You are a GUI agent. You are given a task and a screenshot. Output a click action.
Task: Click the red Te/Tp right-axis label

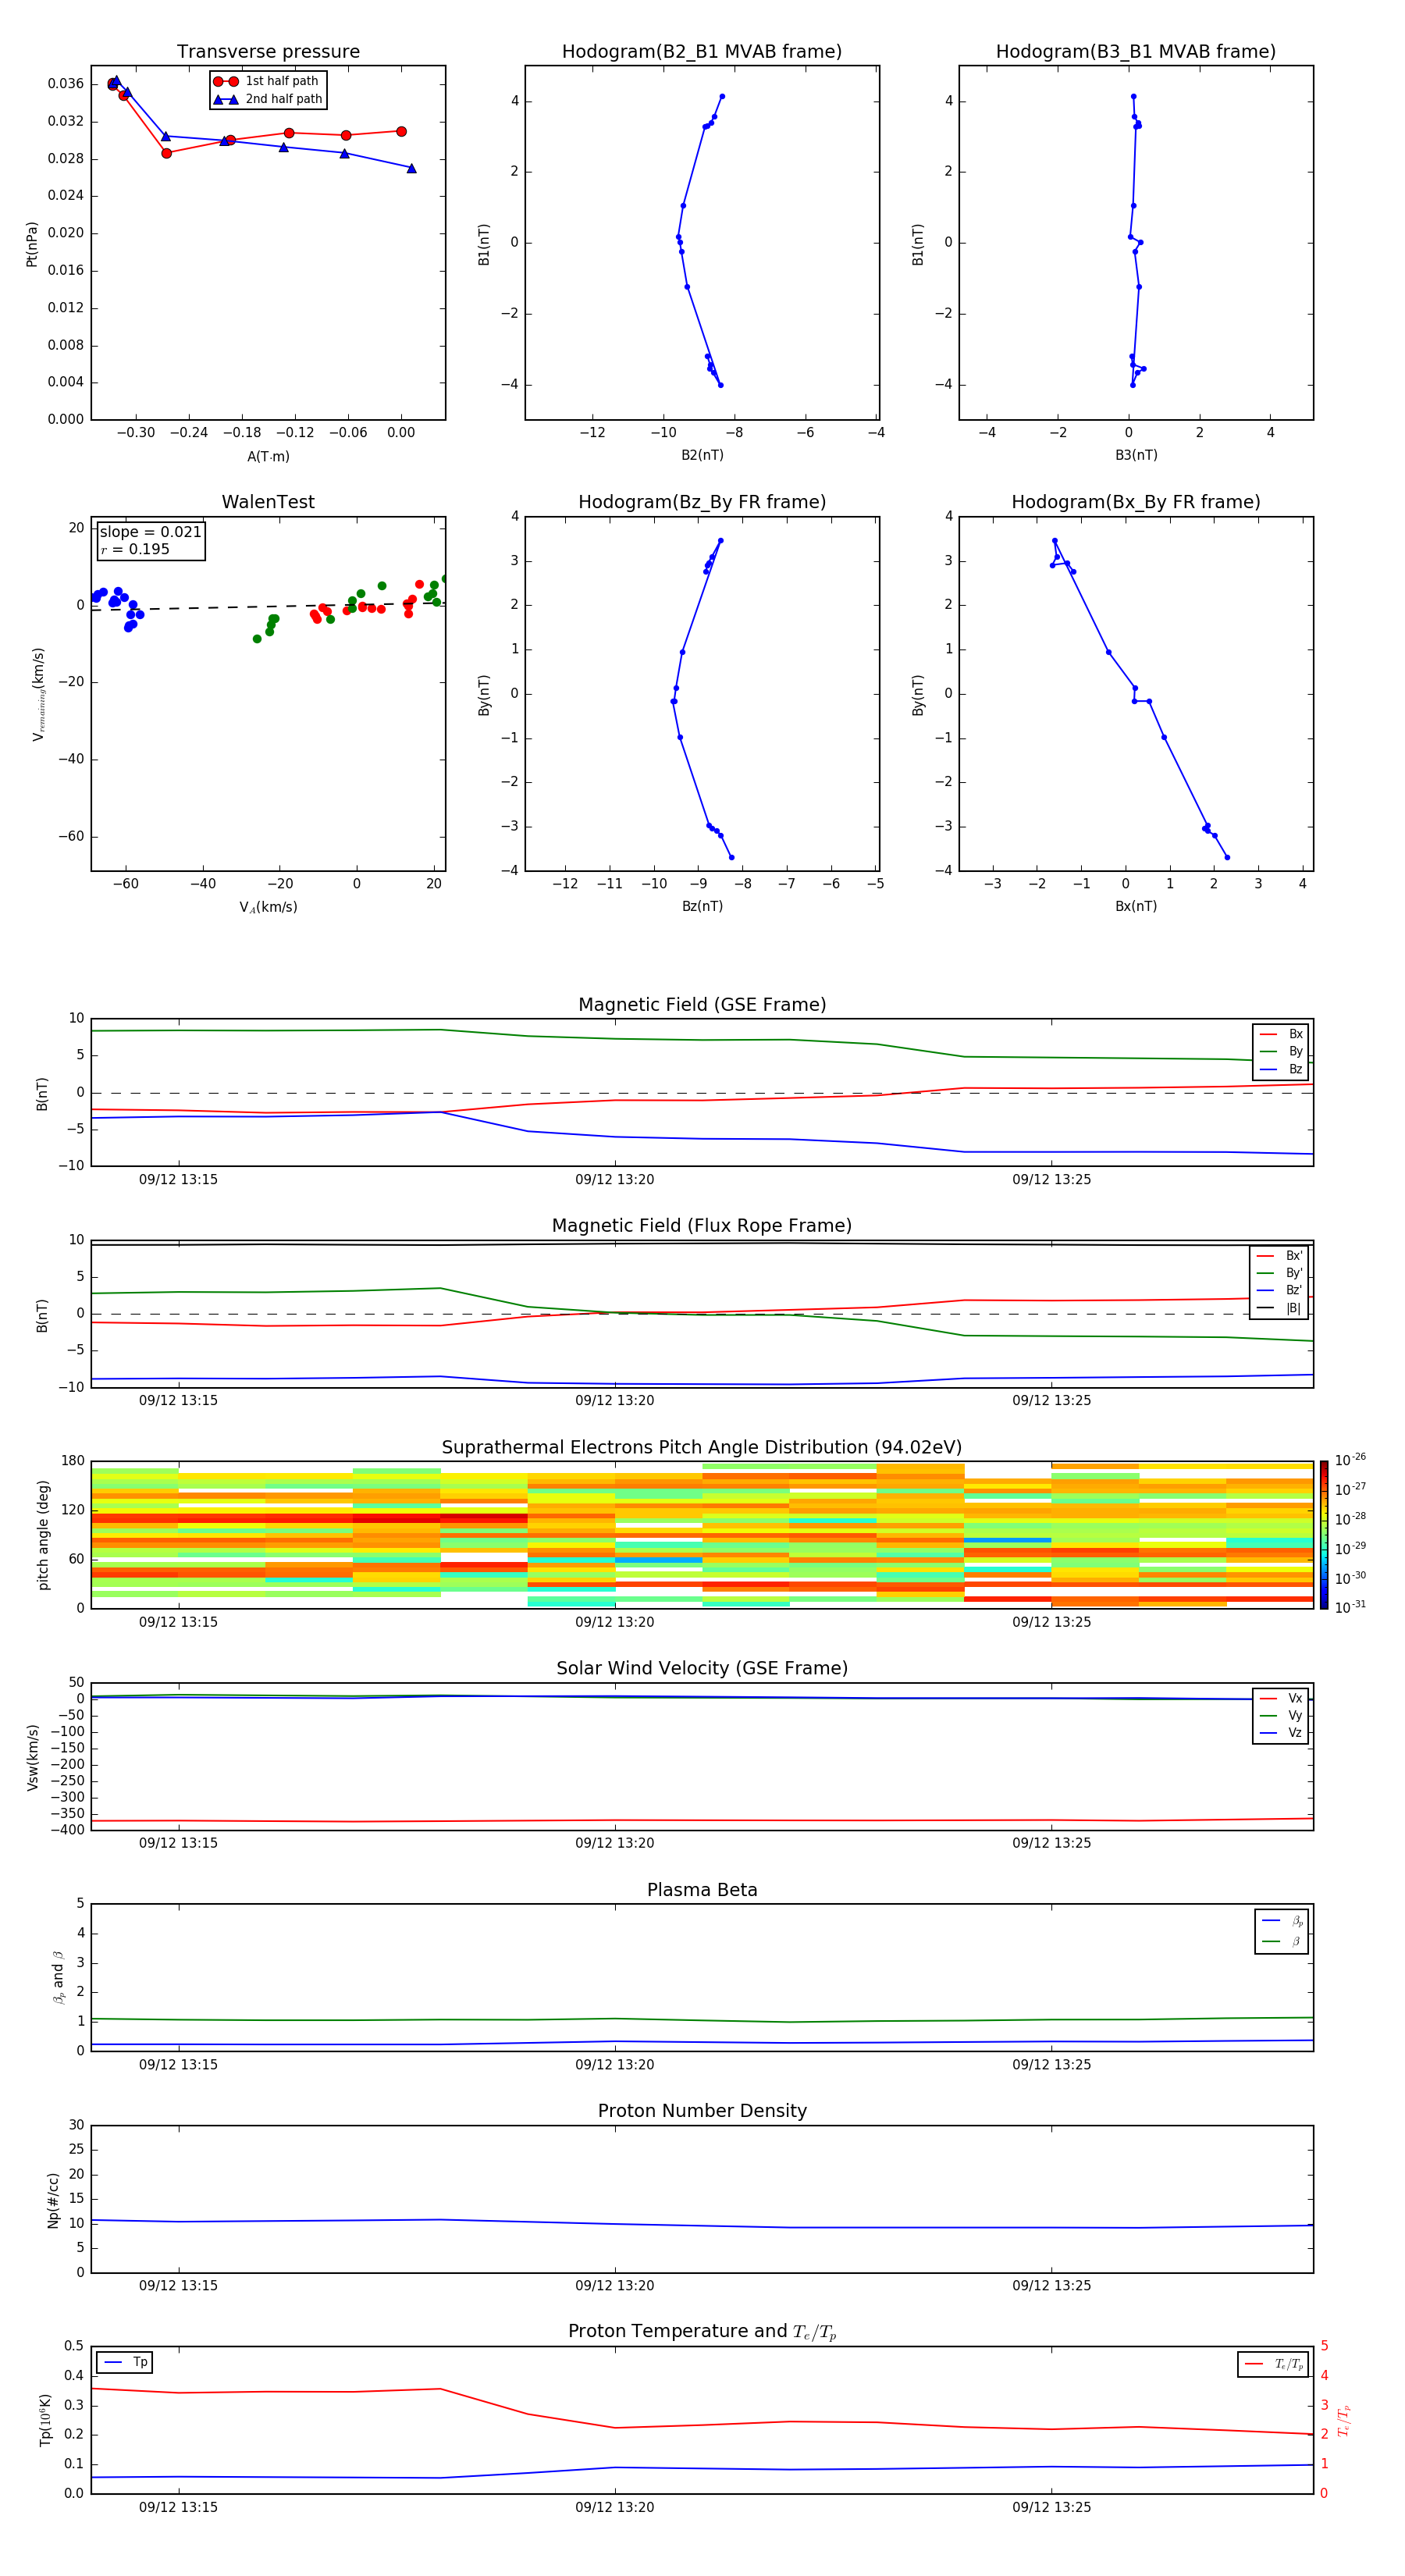[1344, 2420]
